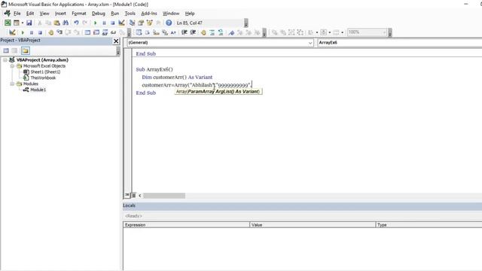This screenshot has width=482, height=271.
Task: Open the Tools menu
Action: [x=130, y=14]
